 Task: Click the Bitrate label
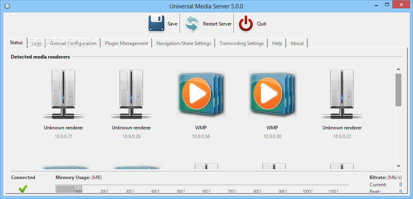point(385,178)
